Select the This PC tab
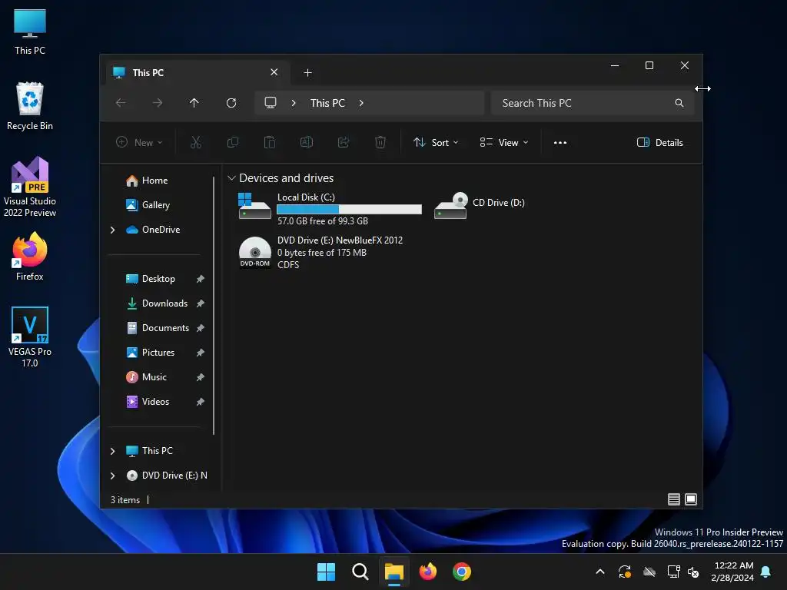 [196, 73]
